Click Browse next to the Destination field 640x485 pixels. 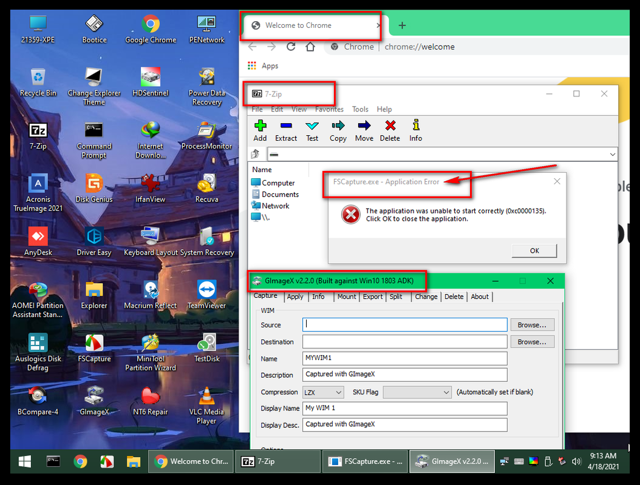(x=532, y=342)
